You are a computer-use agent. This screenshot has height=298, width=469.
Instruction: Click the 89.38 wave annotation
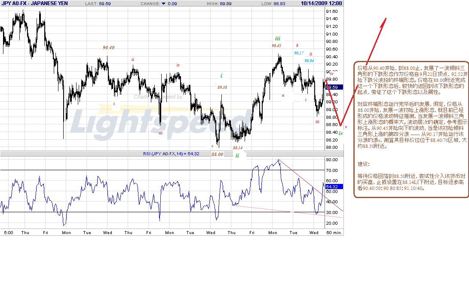pyautogui.click(x=222, y=87)
